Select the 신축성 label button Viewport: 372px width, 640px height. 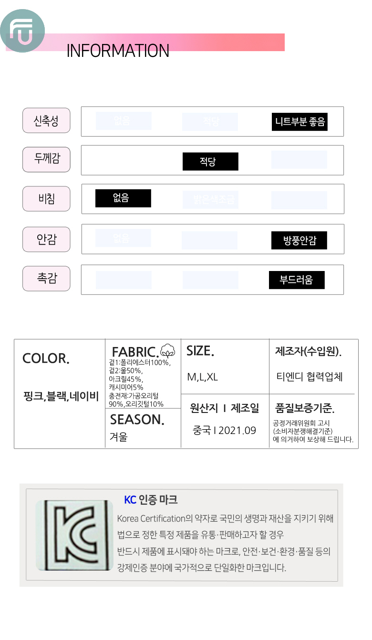46,120
